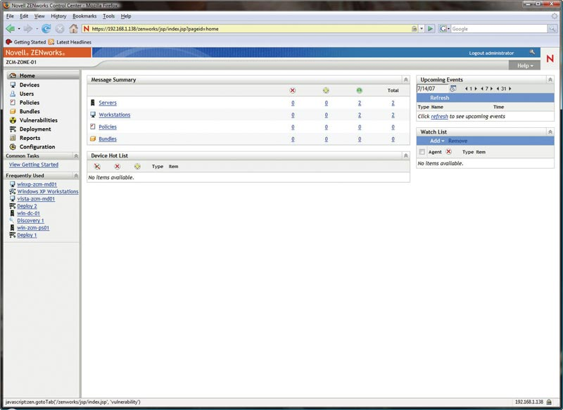Viewport: 563px width, 410px height.
Task: Open Discovery 1 from Frequently Used
Action: [x=30, y=221]
